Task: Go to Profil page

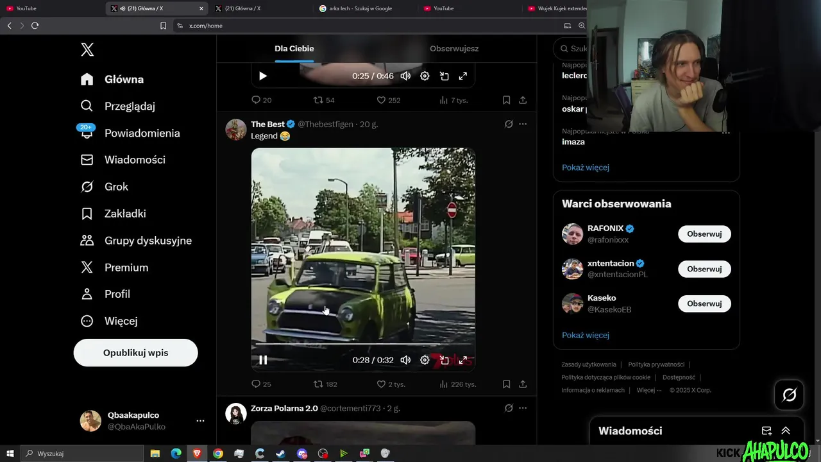Action: (105, 294)
